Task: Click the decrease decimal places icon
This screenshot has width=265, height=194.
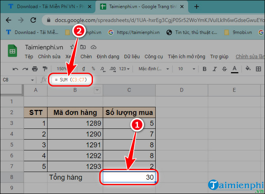Action: (103, 69)
